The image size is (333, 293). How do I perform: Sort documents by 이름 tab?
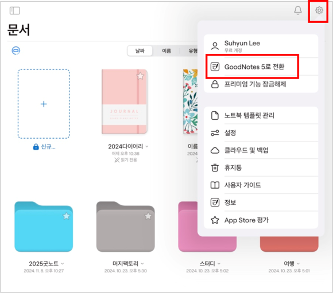click(x=166, y=51)
